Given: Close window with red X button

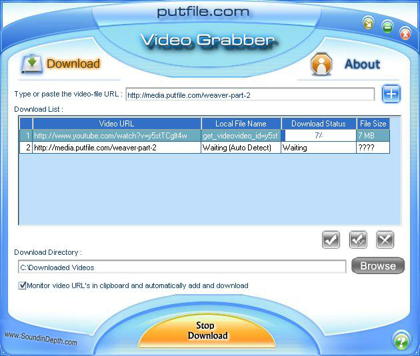Looking at the screenshot, I should tap(405, 34).
